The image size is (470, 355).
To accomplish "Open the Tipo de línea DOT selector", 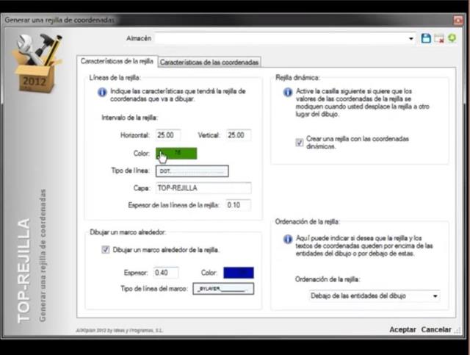I will [x=192, y=171].
